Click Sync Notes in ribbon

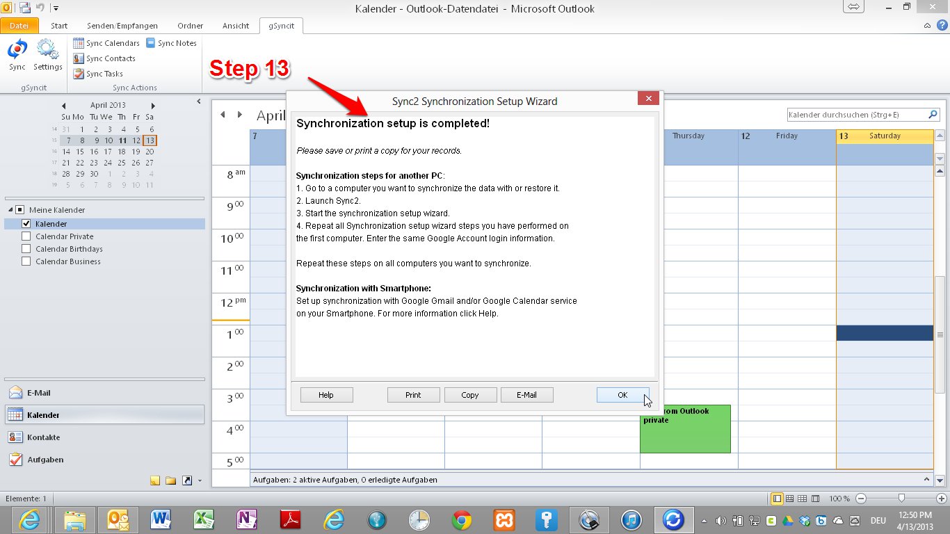tap(171, 43)
